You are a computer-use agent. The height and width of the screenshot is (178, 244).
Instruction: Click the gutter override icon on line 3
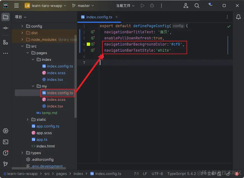click(x=93, y=38)
